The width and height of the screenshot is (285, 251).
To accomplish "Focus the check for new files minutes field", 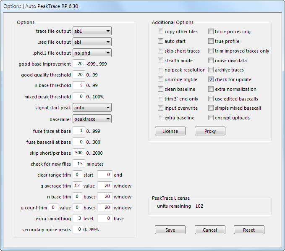I will pos(79,164).
